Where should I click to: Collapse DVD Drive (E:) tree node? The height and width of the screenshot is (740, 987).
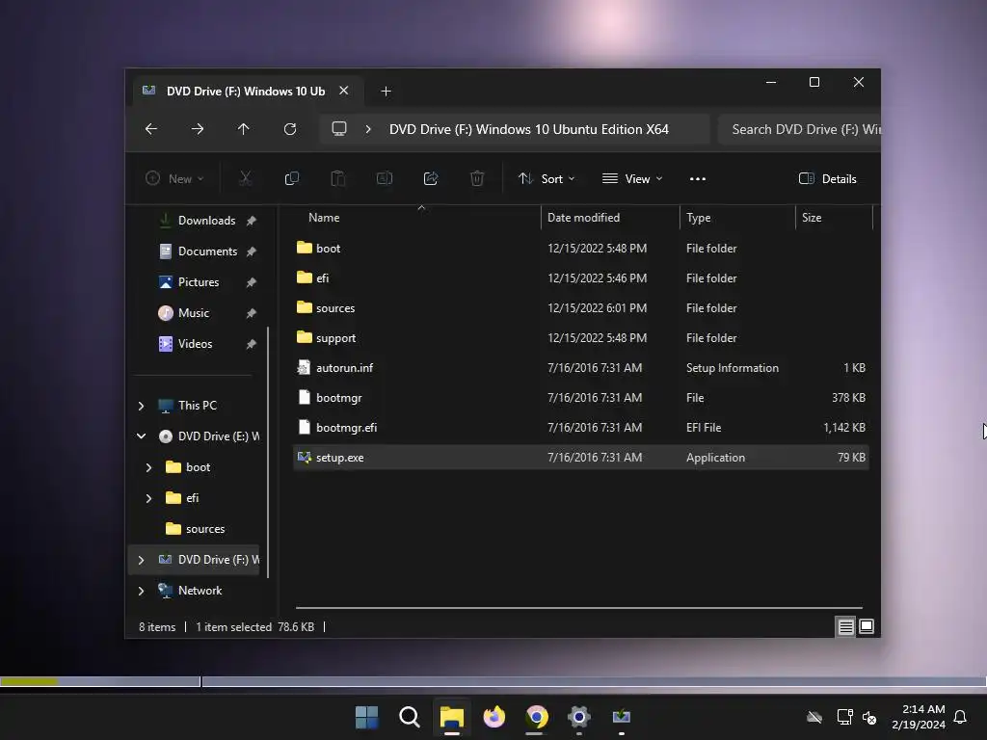click(141, 436)
